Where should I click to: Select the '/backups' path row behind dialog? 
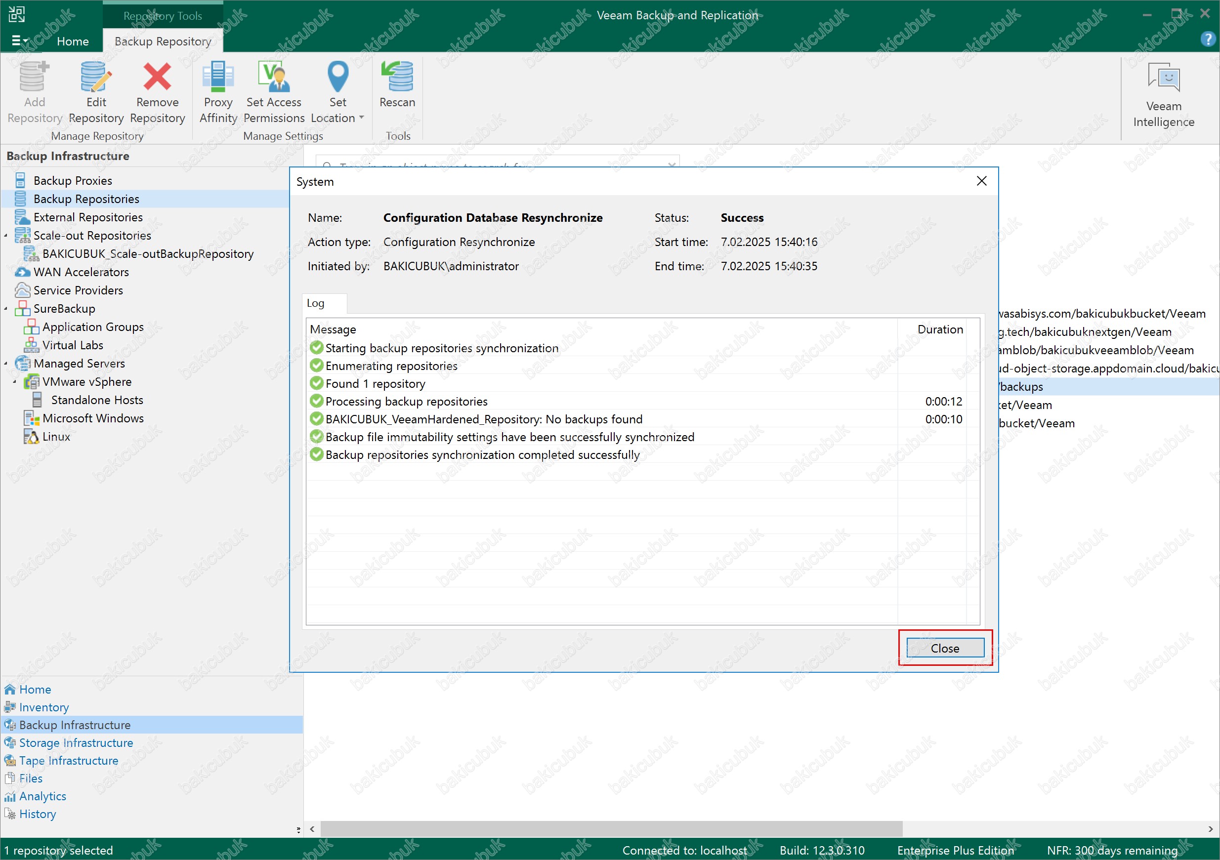tap(1108, 387)
